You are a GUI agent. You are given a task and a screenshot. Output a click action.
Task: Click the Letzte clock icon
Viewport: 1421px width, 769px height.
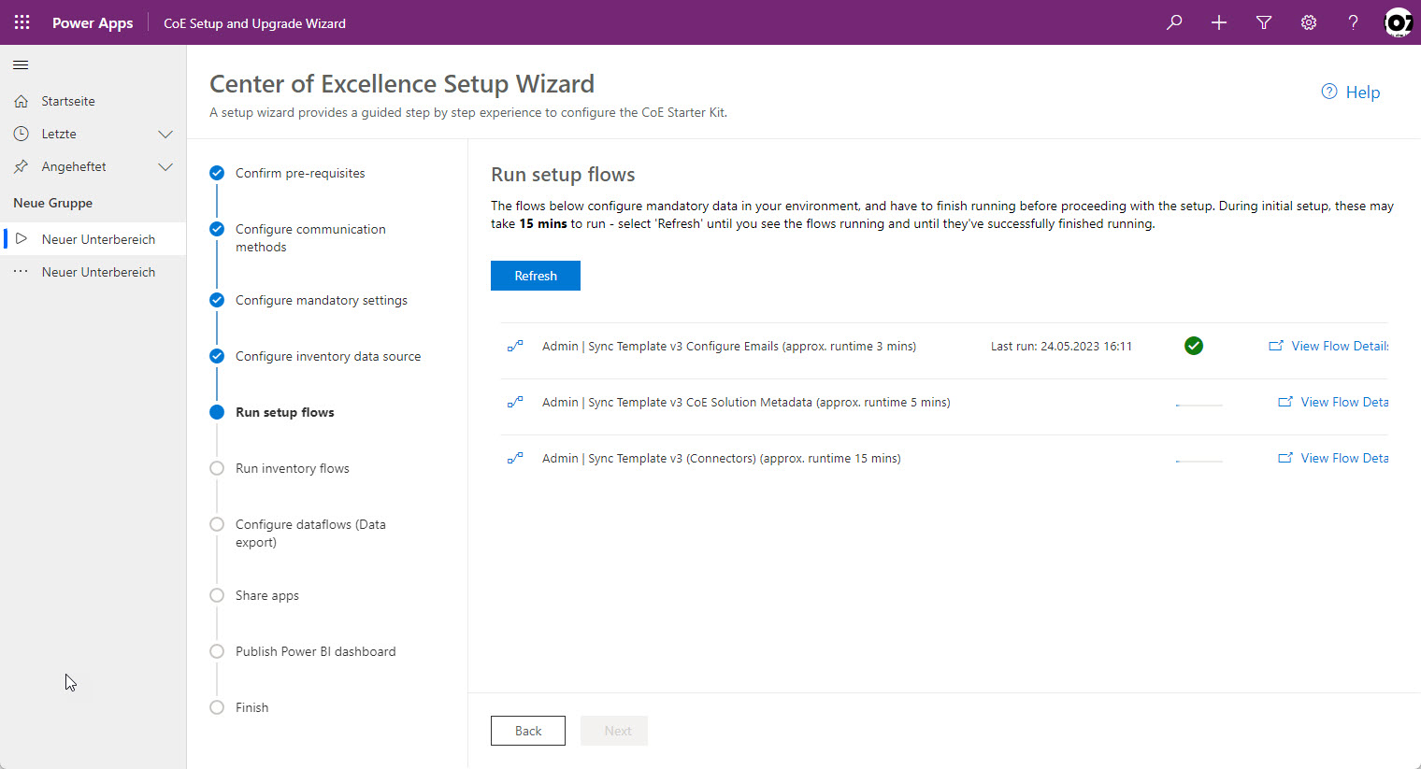pyautogui.click(x=21, y=134)
